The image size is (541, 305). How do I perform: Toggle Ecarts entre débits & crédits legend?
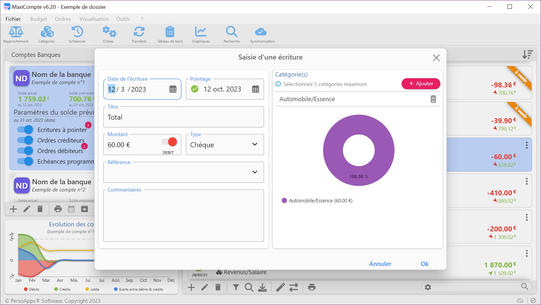tap(138, 289)
